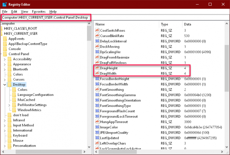The image size is (230, 155).
Task: Select the ForegroundLockTimeout DWORD icon
Action: [97, 116]
